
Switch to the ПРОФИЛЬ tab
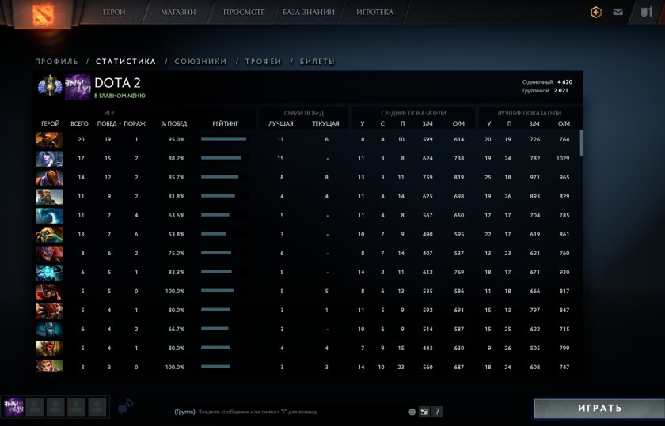[57, 62]
